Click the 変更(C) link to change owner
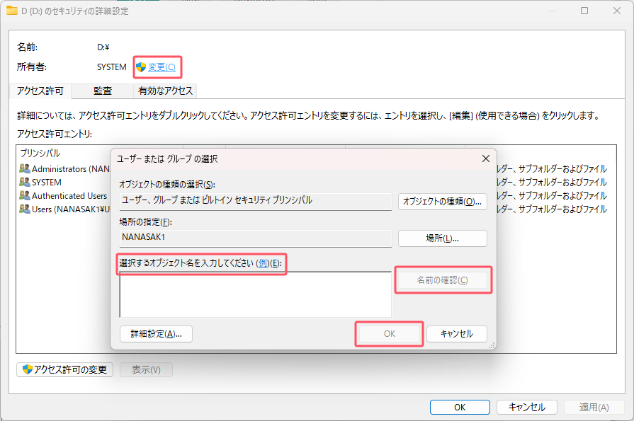The width and height of the screenshot is (634, 421). tap(162, 67)
